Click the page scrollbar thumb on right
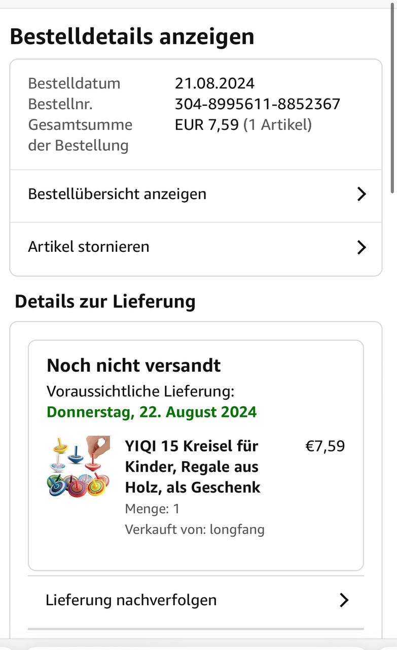The height and width of the screenshot is (650, 397). pos(393,102)
